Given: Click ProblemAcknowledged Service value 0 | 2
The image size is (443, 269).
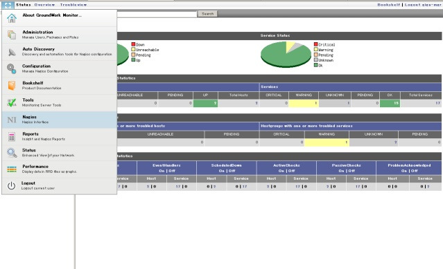Looking at the screenshot, I should pyautogui.click(x=425, y=187).
